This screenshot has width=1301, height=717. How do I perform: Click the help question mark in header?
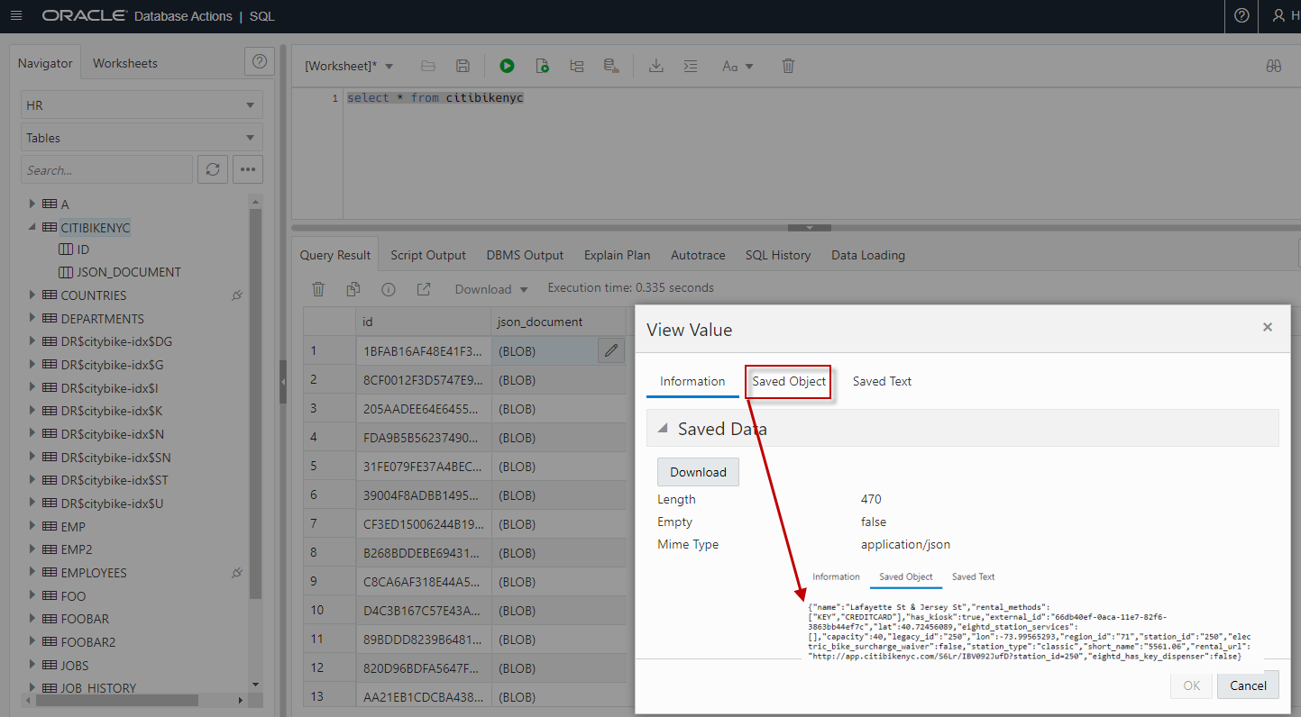coord(1241,16)
